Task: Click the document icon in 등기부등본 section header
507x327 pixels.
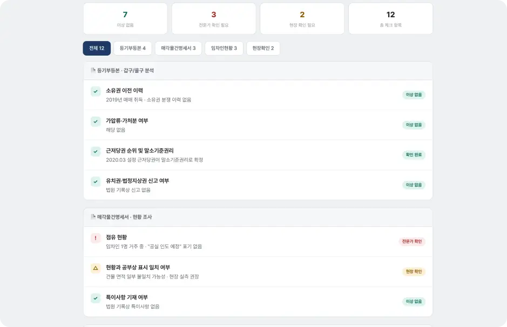Action: pyautogui.click(x=93, y=70)
